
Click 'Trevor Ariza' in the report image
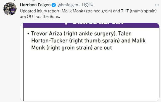click(x=47, y=34)
